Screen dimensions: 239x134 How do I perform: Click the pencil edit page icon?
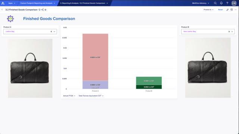click(227, 10)
